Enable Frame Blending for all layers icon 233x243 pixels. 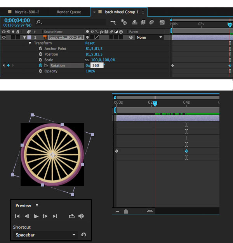click(143, 22)
